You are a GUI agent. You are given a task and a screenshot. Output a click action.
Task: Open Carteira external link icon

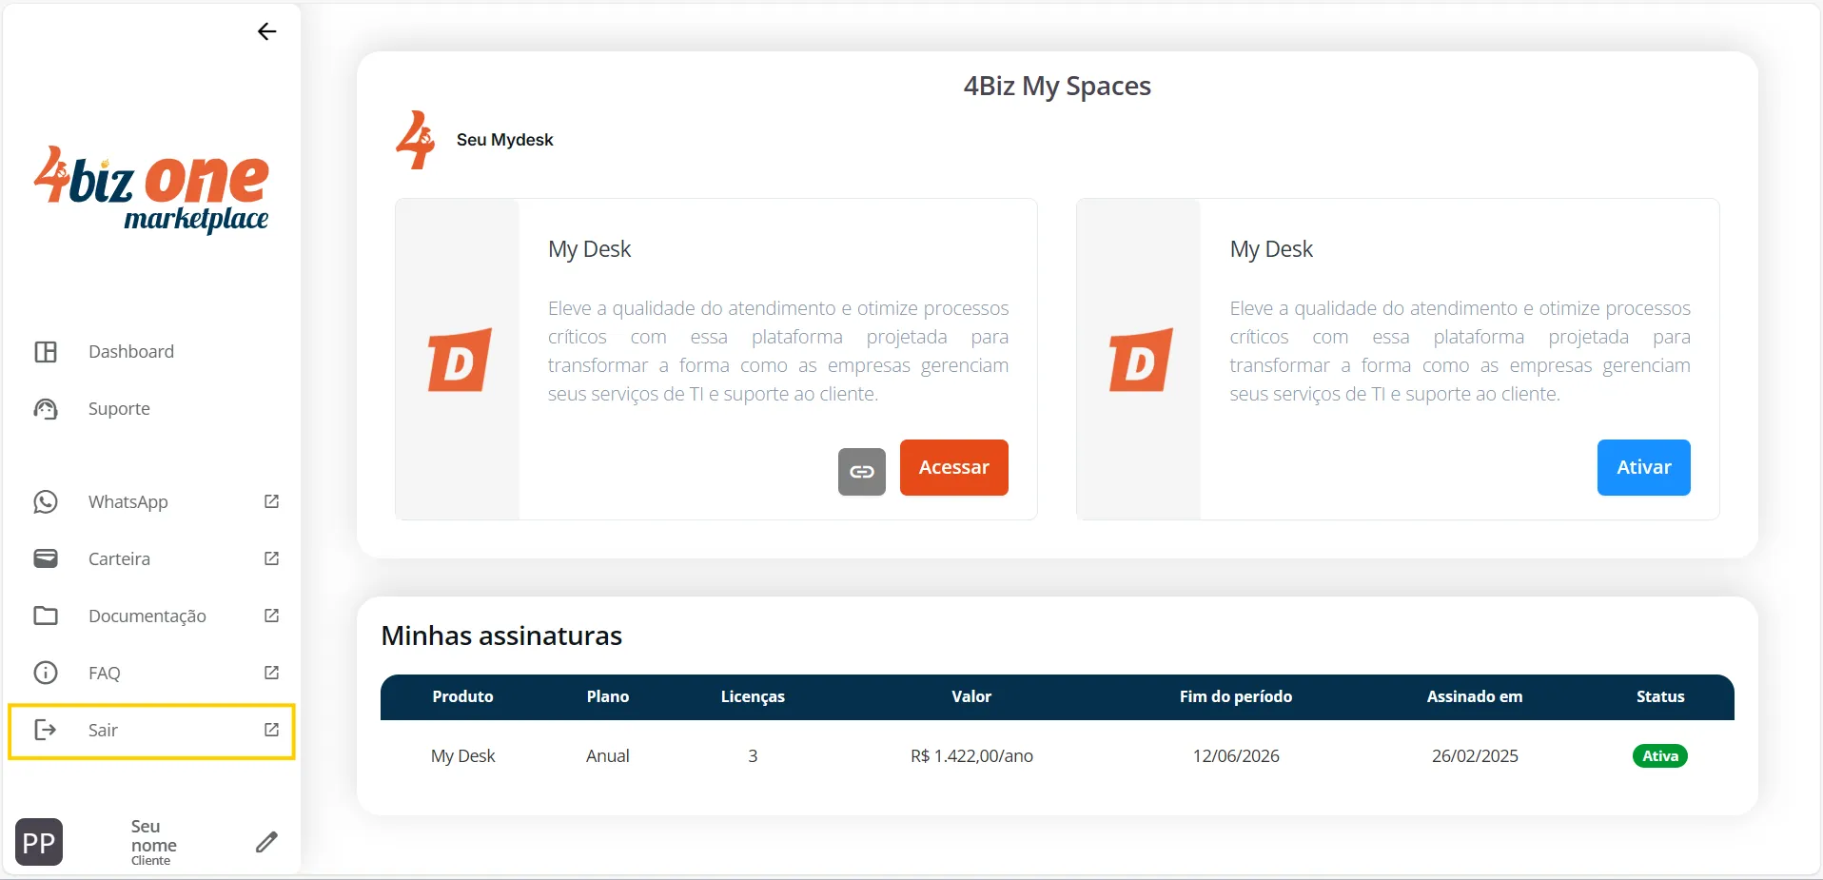(x=271, y=558)
